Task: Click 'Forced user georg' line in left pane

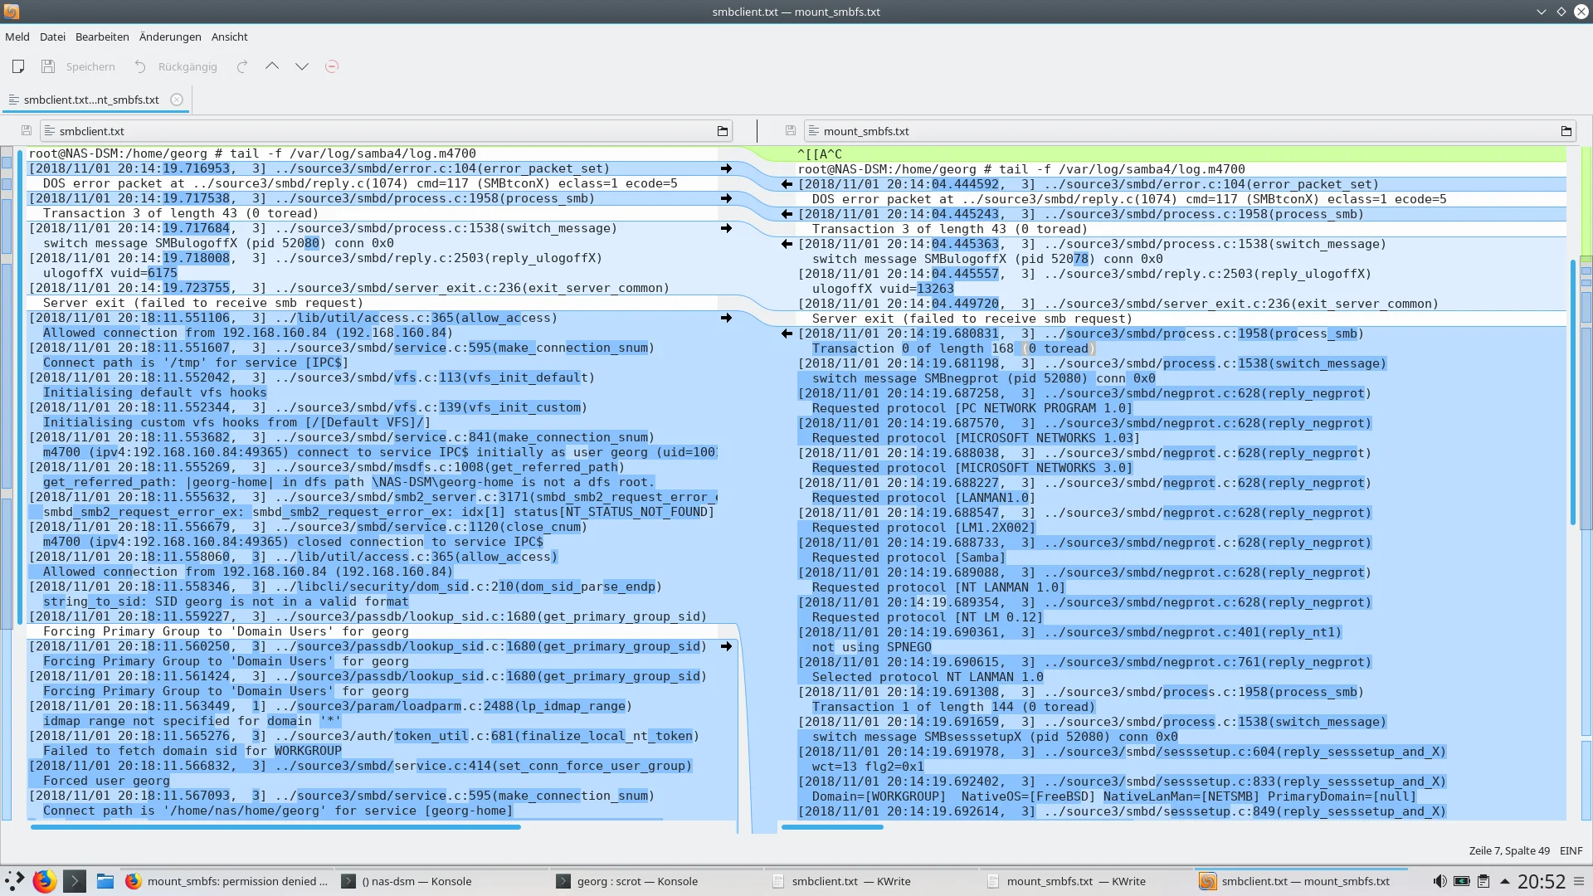Action: pyautogui.click(x=106, y=781)
